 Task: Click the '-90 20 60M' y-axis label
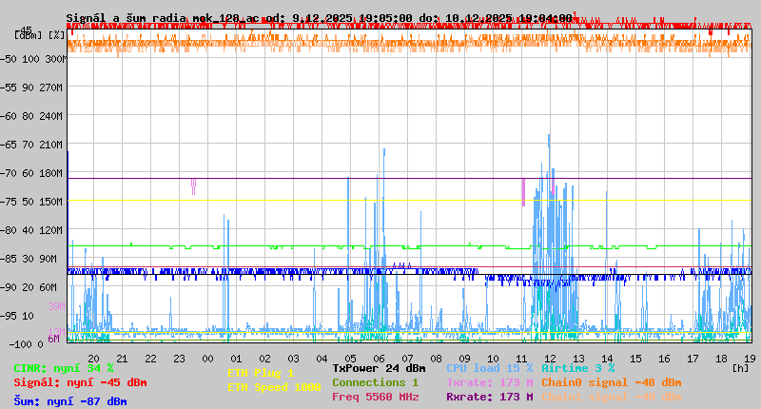click(29, 287)
